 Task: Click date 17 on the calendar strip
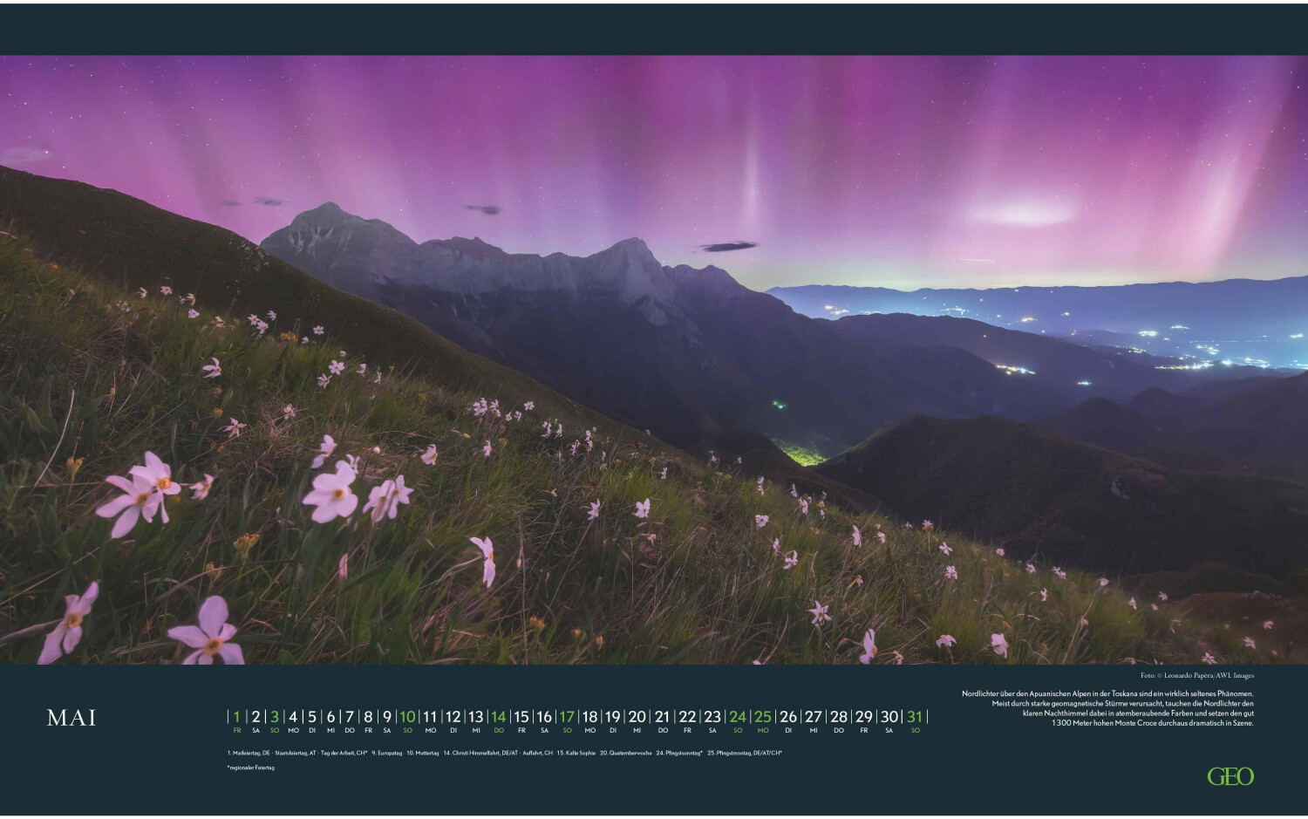567,718
